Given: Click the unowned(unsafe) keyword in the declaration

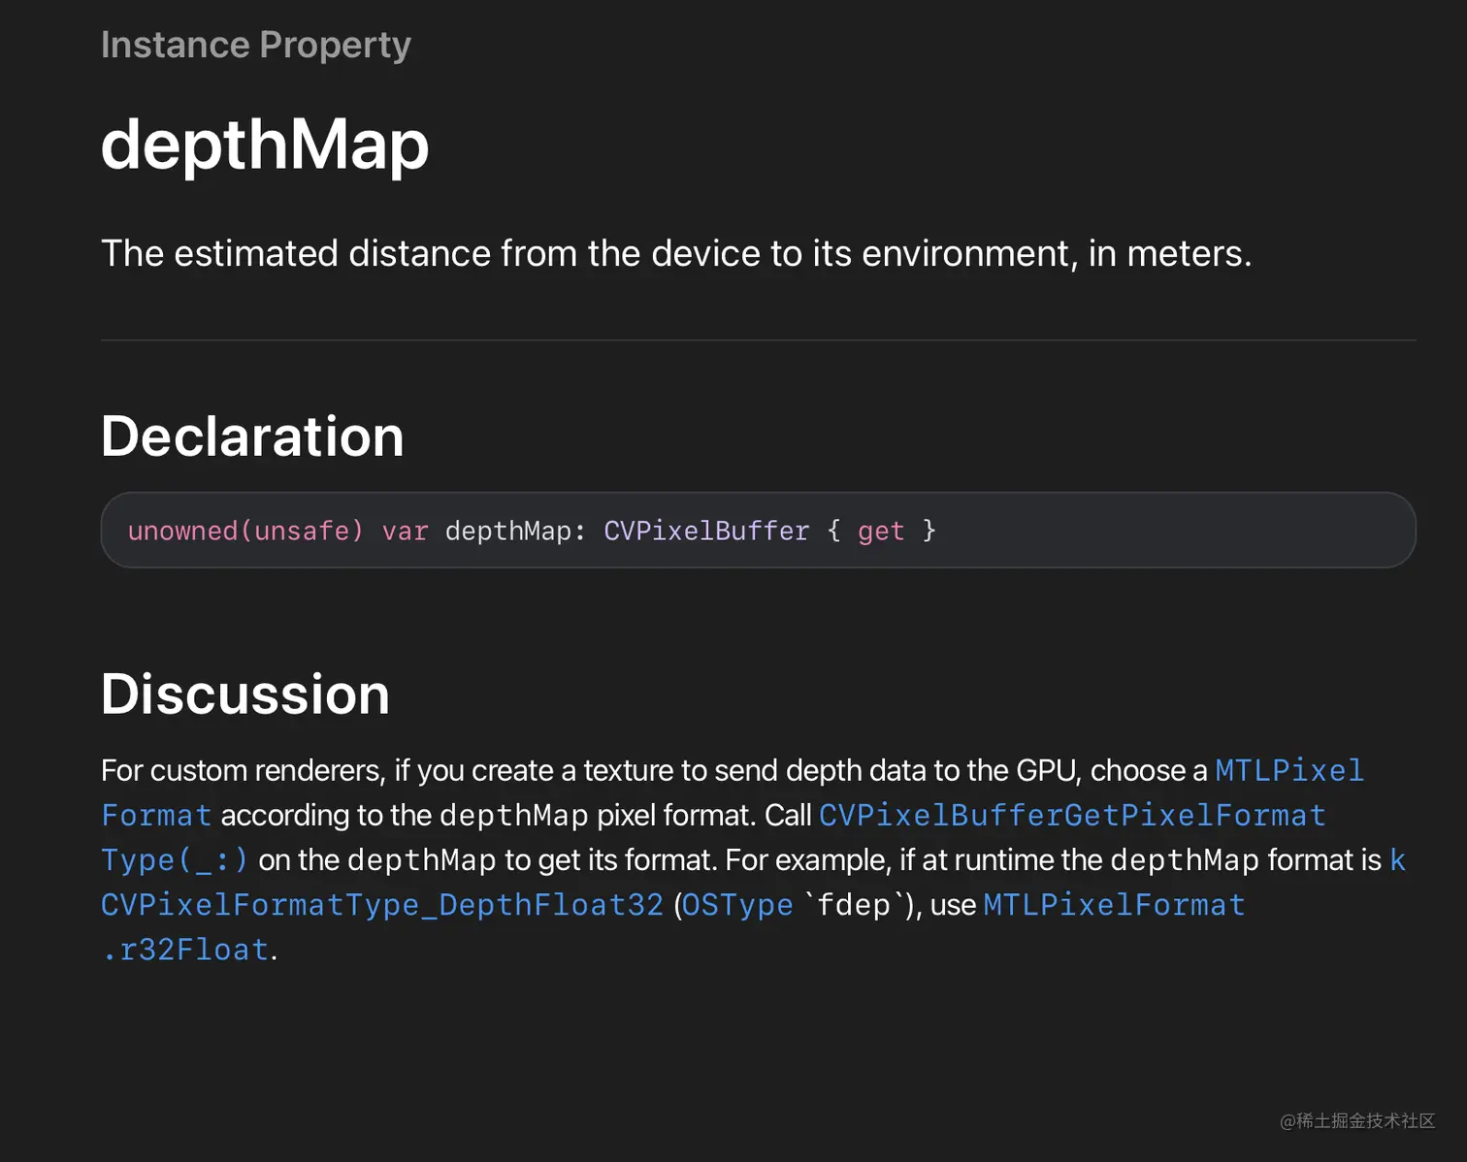Looking at the screenshot, I should (x=245, y=532).
